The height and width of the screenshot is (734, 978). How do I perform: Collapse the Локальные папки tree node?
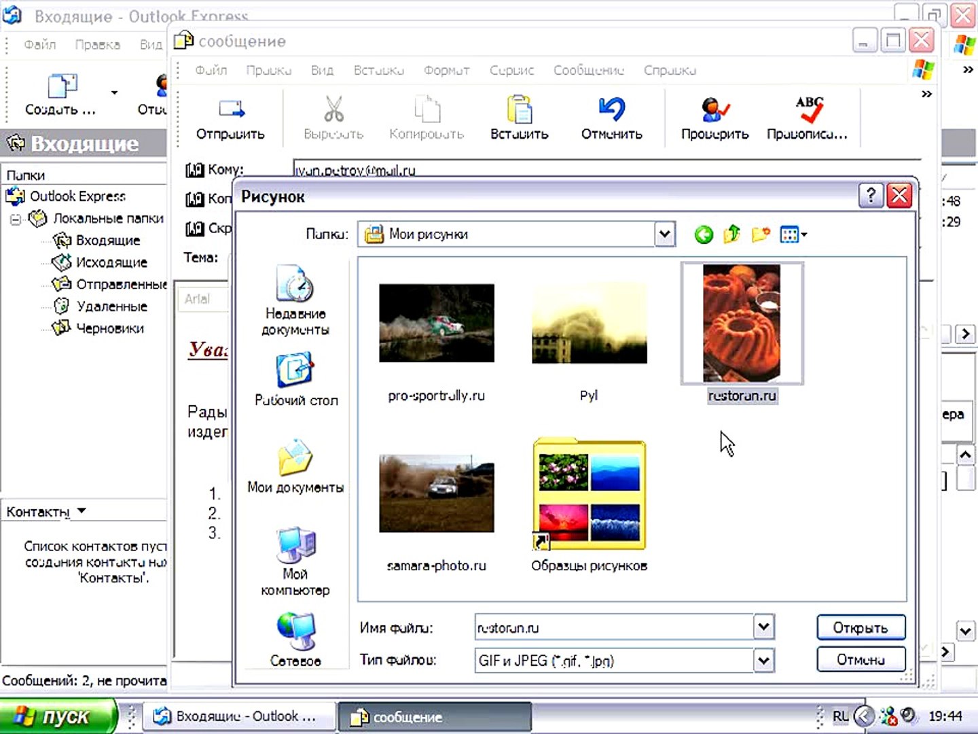pyautogui.click(x=16, y=219)
